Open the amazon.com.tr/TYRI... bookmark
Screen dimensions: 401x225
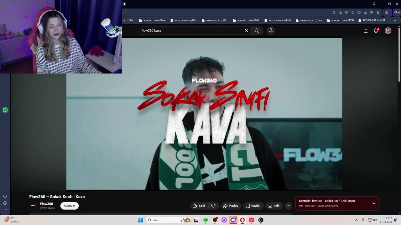341,20
